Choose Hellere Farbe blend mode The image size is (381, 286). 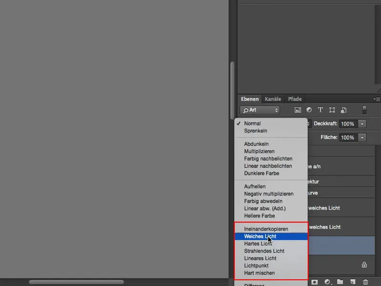[x=271, y=216]
